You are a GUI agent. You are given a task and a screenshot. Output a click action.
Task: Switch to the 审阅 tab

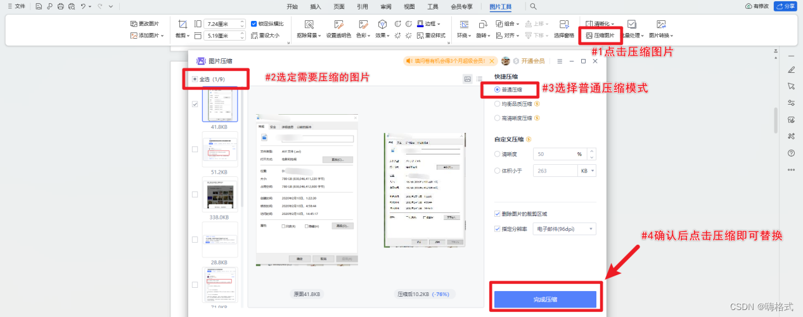tap(386, 6)
